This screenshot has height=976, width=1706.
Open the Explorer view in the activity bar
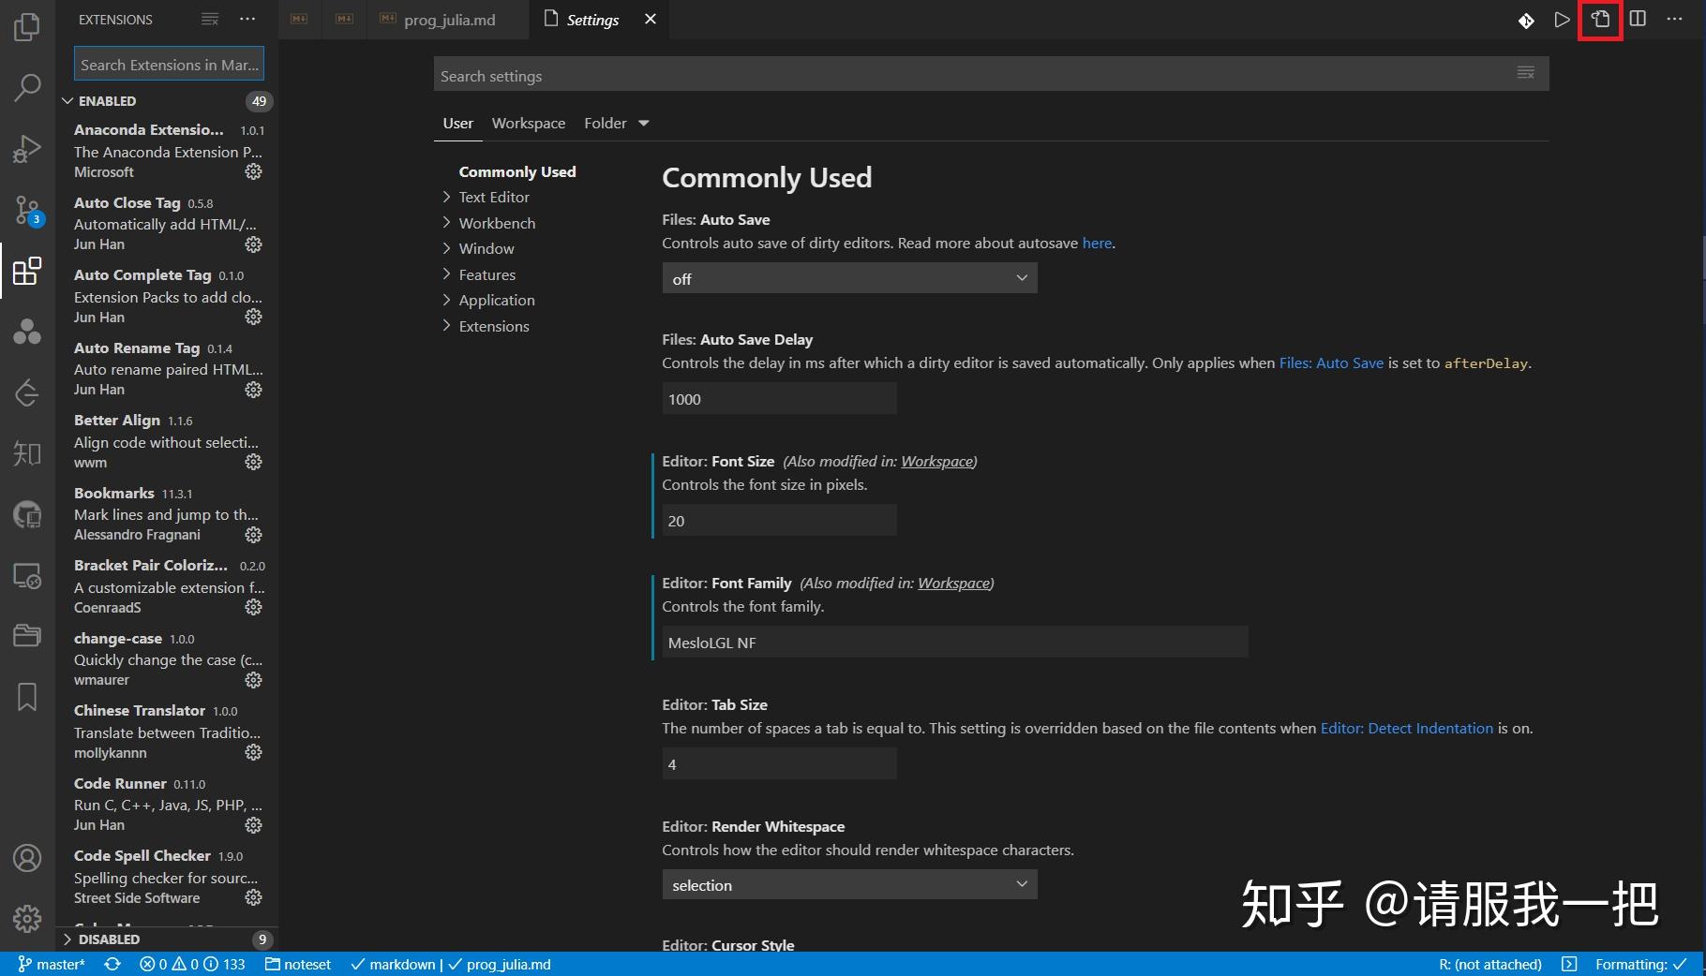[27, 26]
